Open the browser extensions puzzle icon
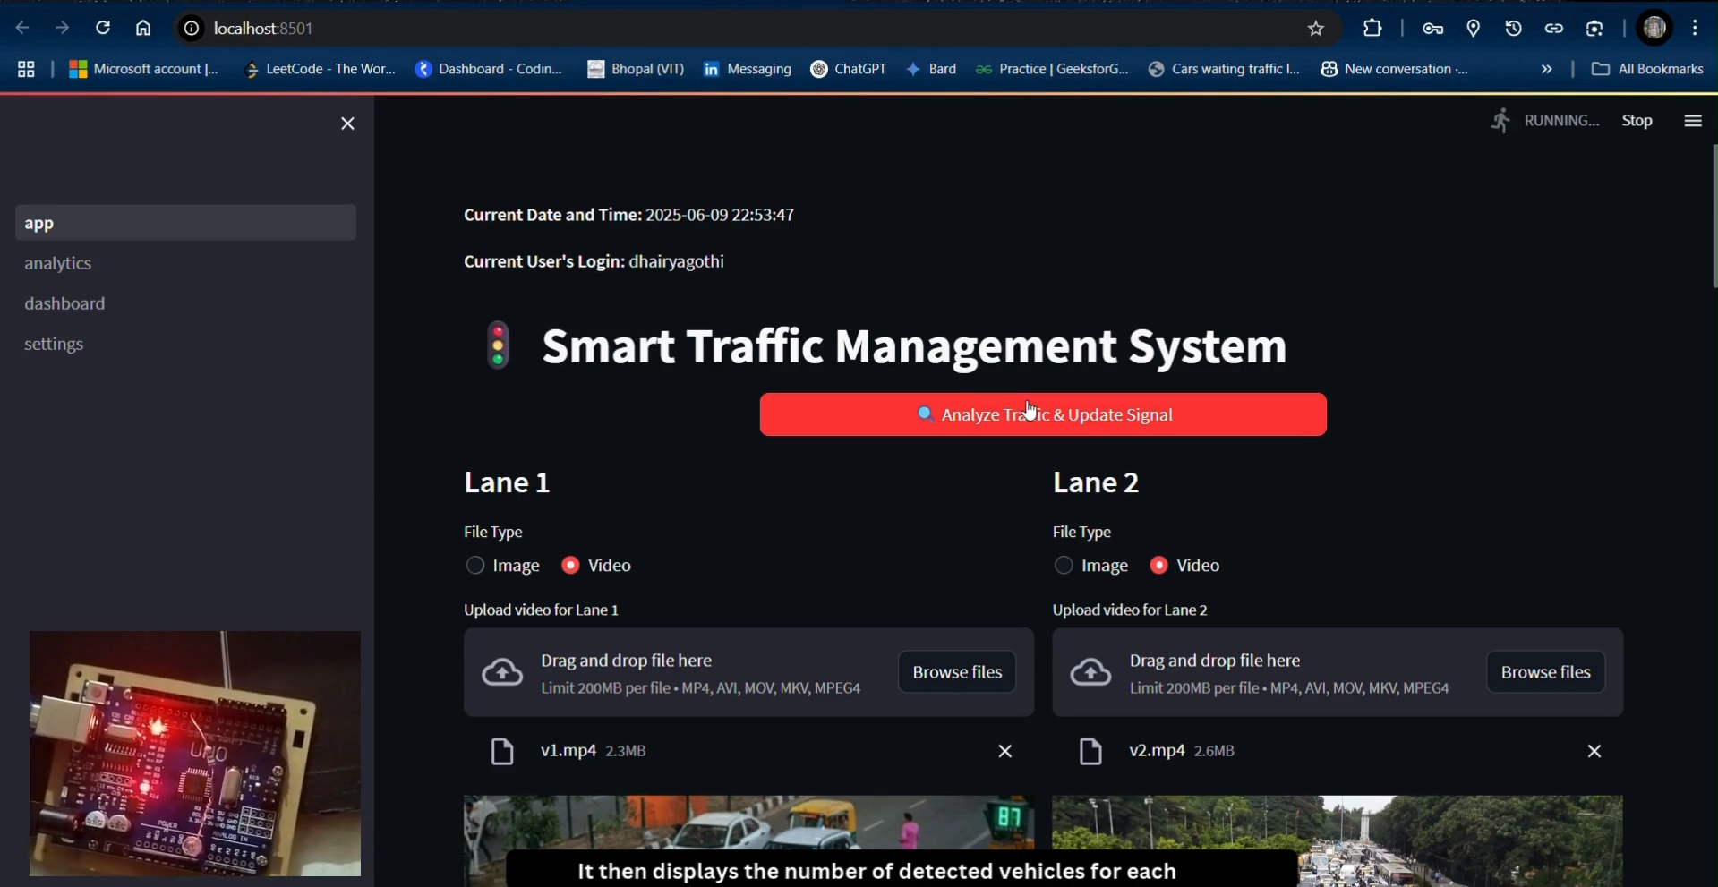The image size is (1718, 887). pyautogui.click(x=1372, y=29)
